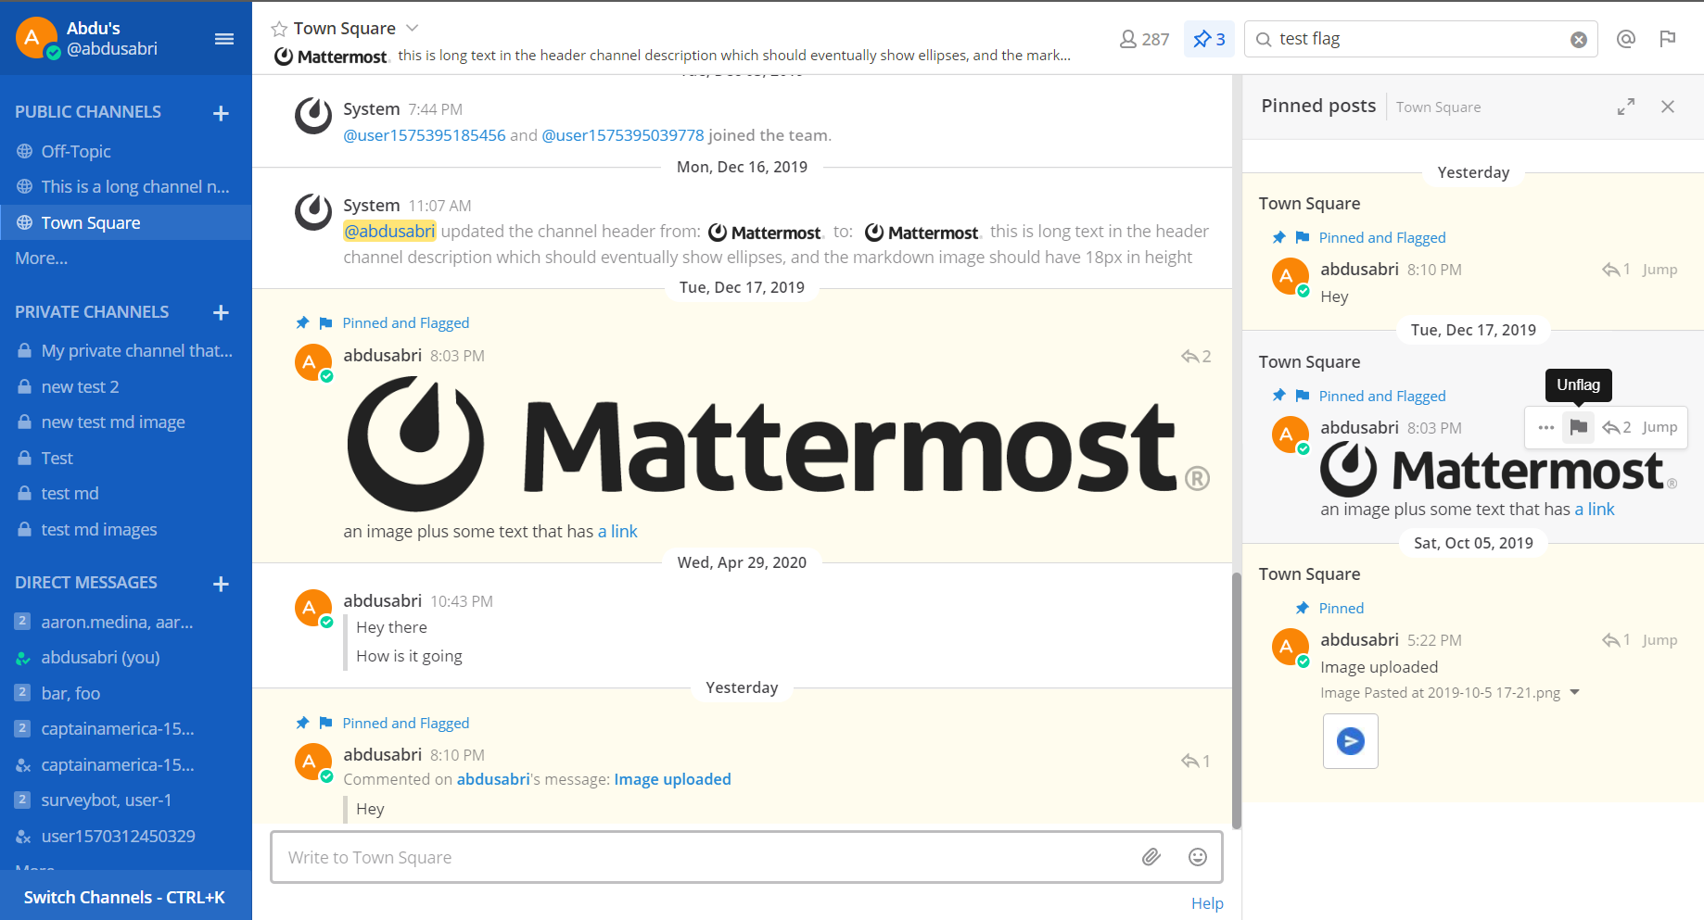
Task: Show recent mentions with the @ icon
Action: pos(1625,39)
